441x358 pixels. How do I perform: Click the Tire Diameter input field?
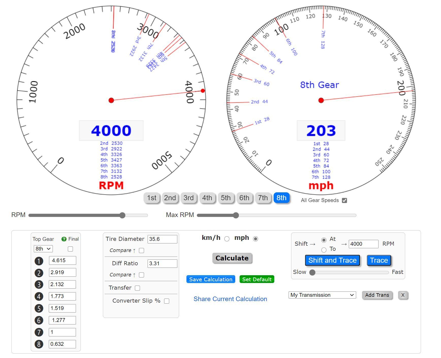pyautogui.click(x=162, y=239)
